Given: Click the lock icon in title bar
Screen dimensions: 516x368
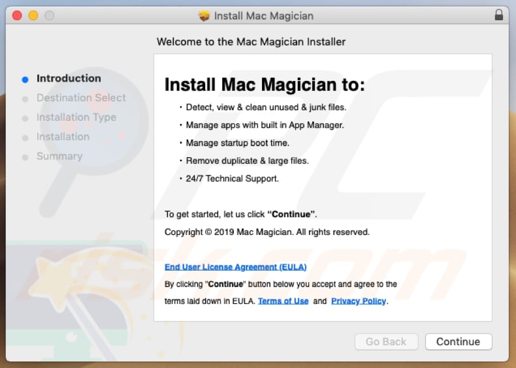Looking at the screenshot, I should (x=499, y=15).
